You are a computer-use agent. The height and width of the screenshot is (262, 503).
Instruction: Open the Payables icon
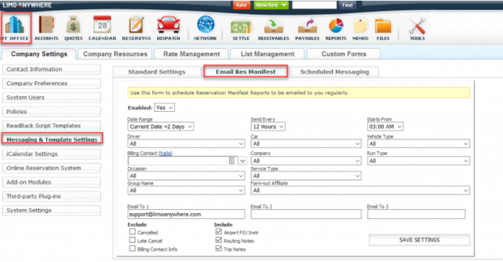[307, 26]
